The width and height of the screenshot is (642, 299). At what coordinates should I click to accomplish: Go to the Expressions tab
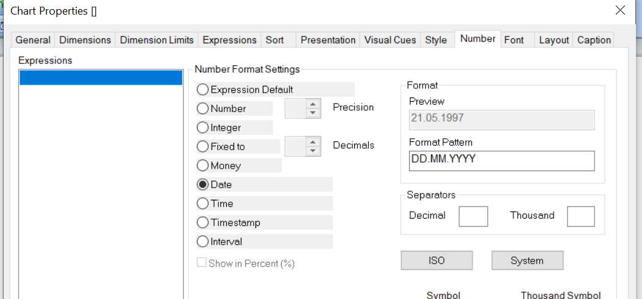pyautogui.click(x=229, y=40)
